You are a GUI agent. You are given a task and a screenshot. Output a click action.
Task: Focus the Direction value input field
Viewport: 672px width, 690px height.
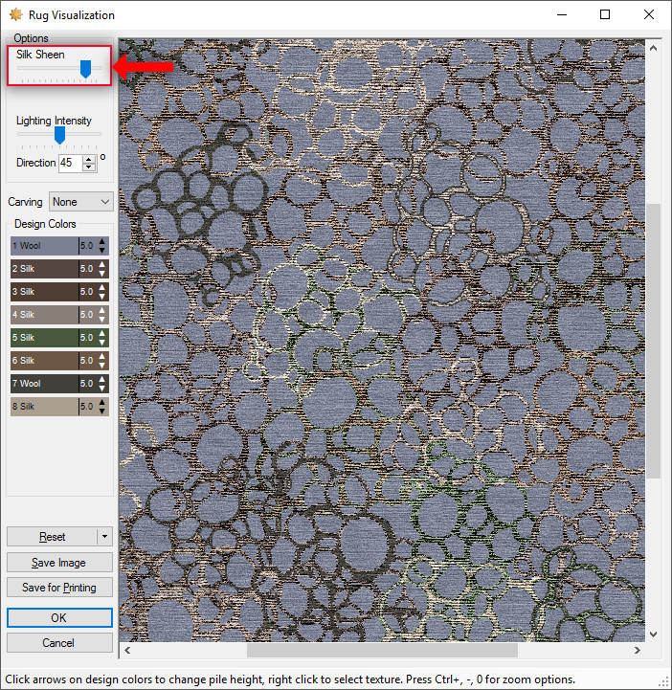69,164
